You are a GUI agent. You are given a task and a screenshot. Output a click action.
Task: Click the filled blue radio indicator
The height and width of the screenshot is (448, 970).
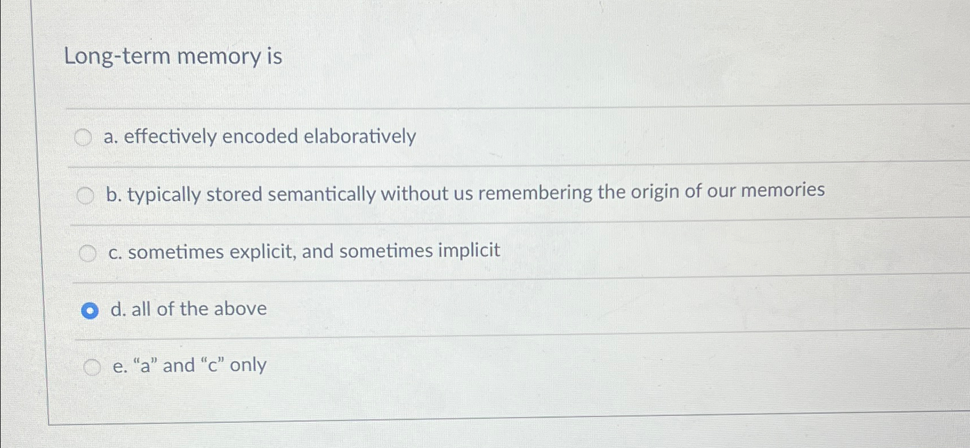91,310
